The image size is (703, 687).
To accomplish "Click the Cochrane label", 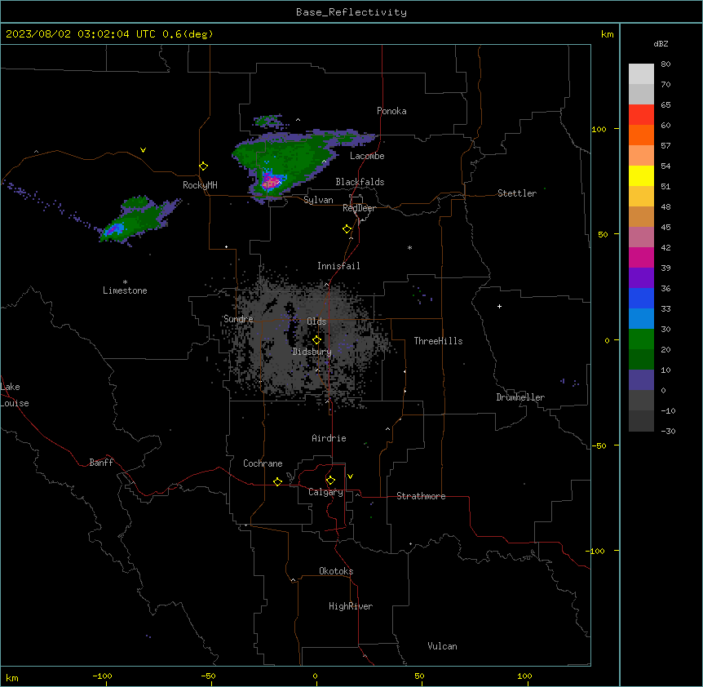I will coord(263,463).
